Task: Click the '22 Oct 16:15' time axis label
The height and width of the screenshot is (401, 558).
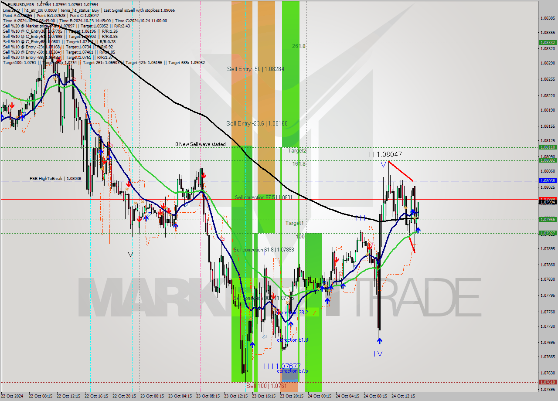Action: click(96, 396)
